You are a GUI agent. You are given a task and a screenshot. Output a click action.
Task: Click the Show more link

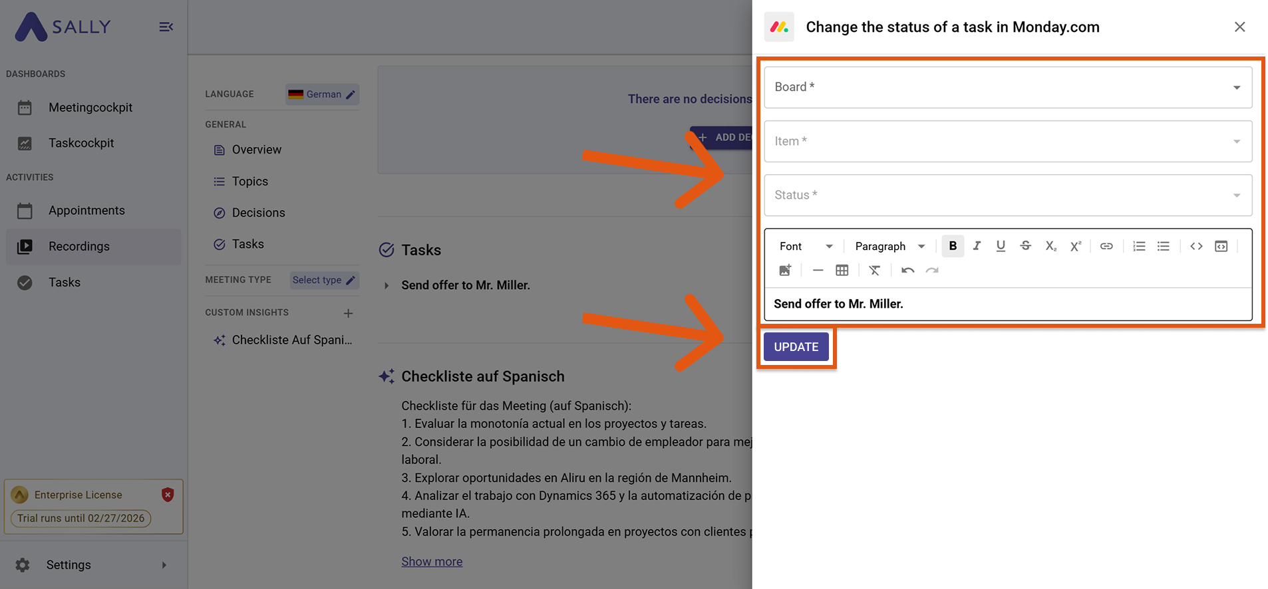pyautogui.click(x=432, y=562)
